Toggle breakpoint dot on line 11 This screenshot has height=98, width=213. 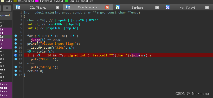[x=16, y=51]
